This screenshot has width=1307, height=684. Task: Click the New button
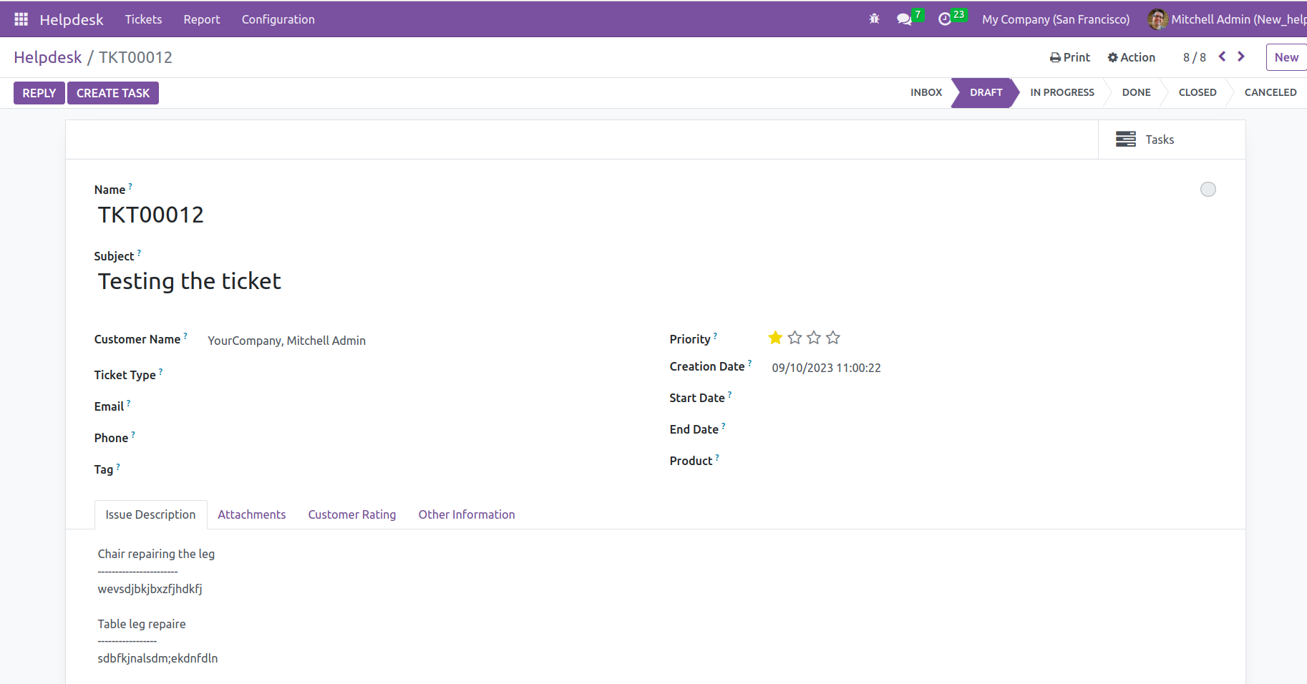1286,57
